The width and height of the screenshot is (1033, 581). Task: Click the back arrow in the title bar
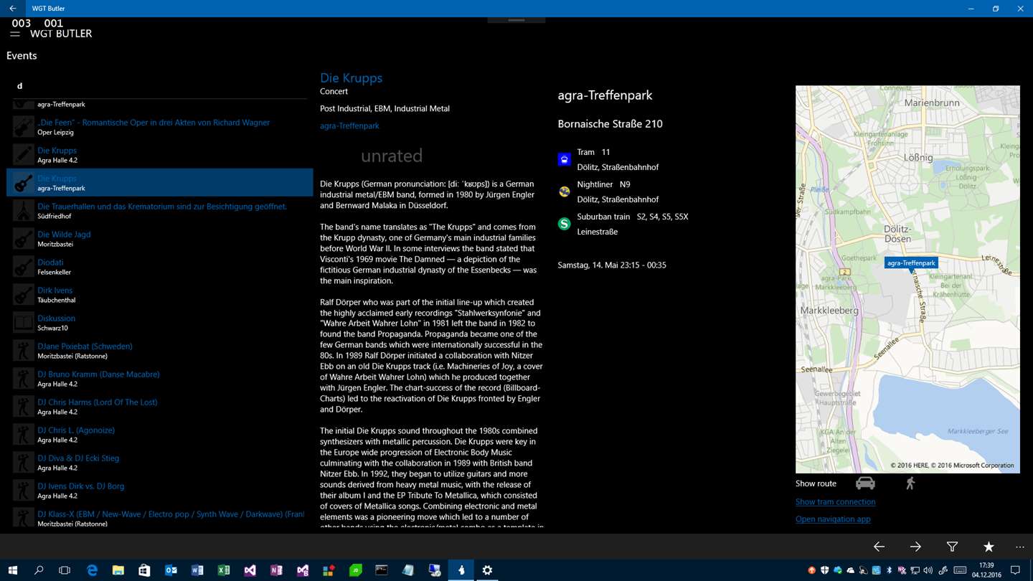tap(12, 9)
